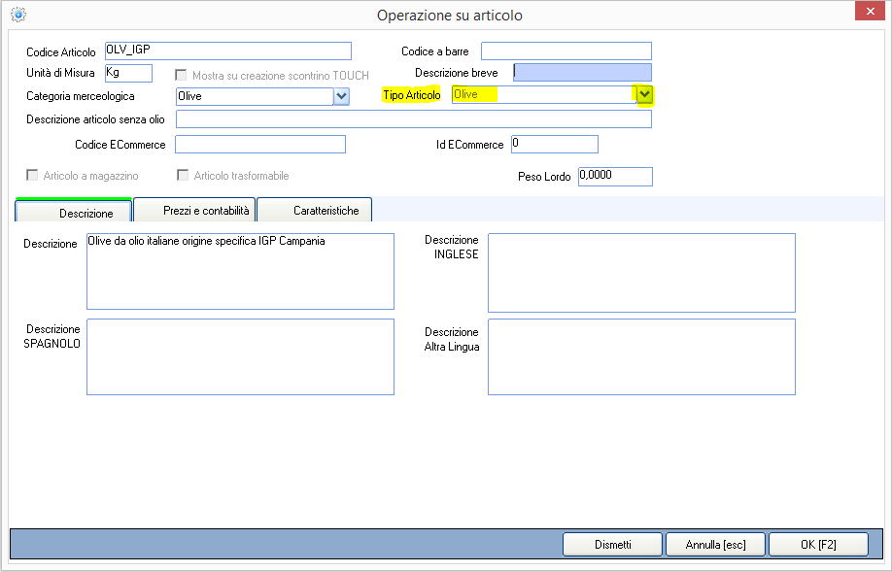The image size is (892, 572).
Task: Click the Dismetti button
Action: [613, 544]
